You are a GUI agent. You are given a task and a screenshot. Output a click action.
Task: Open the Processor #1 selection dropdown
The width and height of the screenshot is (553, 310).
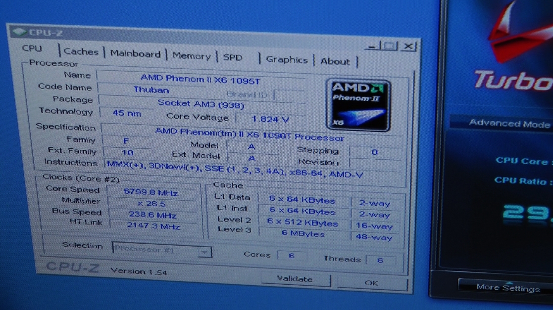pos(162,249)
